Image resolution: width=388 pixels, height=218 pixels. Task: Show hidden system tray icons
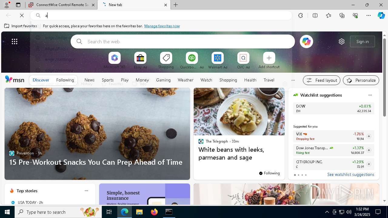click(x=327, y=212)
